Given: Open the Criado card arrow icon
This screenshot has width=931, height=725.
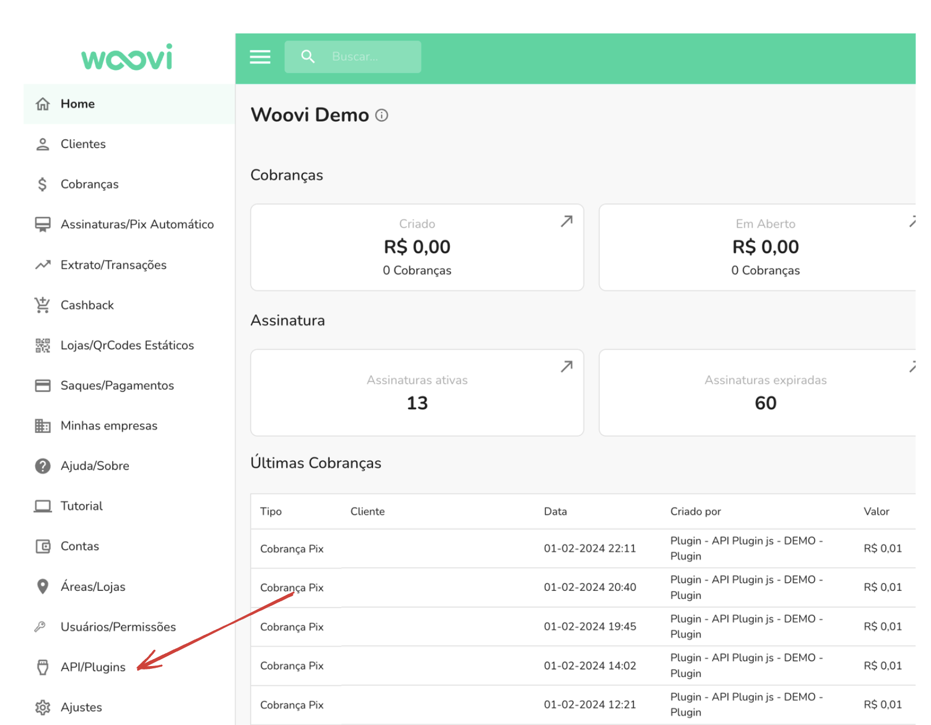Looking at the screenshot, I should point(566,221).
